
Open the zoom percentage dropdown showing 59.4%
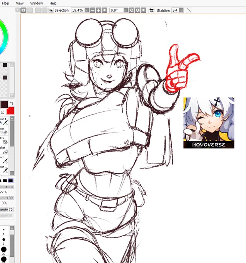pos(87,10)
